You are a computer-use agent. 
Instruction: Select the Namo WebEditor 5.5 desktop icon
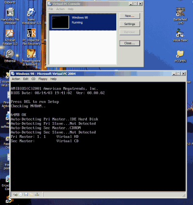tap(31, 16)
